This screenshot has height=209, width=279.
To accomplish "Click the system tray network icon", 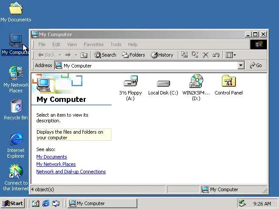I will coord(242,203).
